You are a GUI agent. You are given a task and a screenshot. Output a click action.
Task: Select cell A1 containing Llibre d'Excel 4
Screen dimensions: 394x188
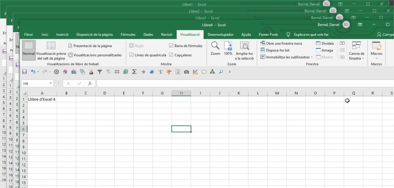click(x=42, y=99)
